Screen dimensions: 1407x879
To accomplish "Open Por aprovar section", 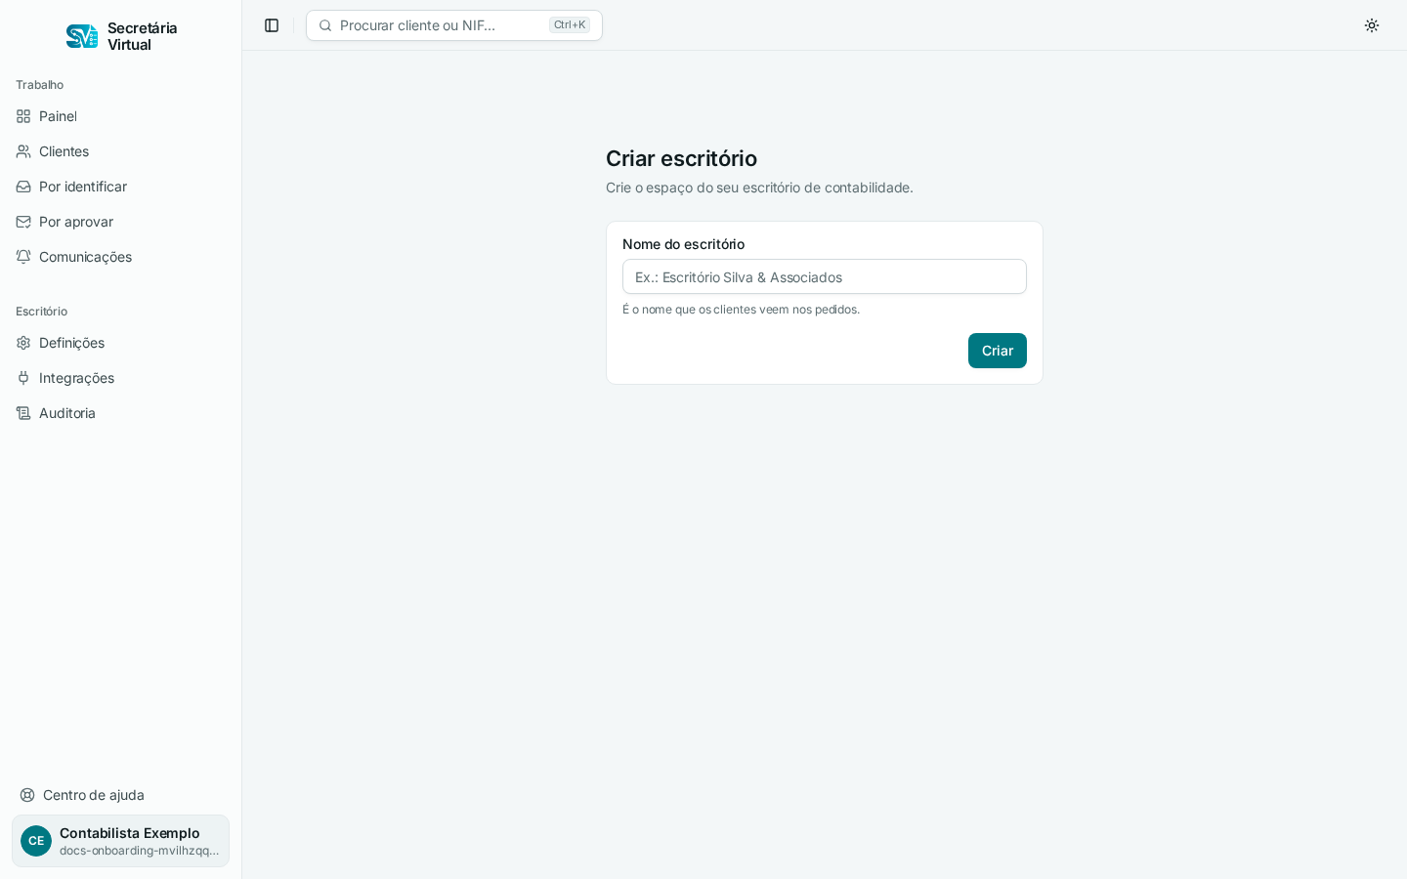I will point(121,222).
